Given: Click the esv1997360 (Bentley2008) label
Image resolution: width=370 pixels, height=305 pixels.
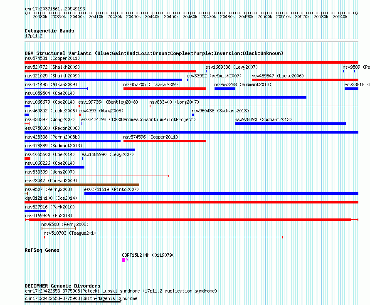Looking at the screenshot, I should pyautogui.click(x=109, y=102).
